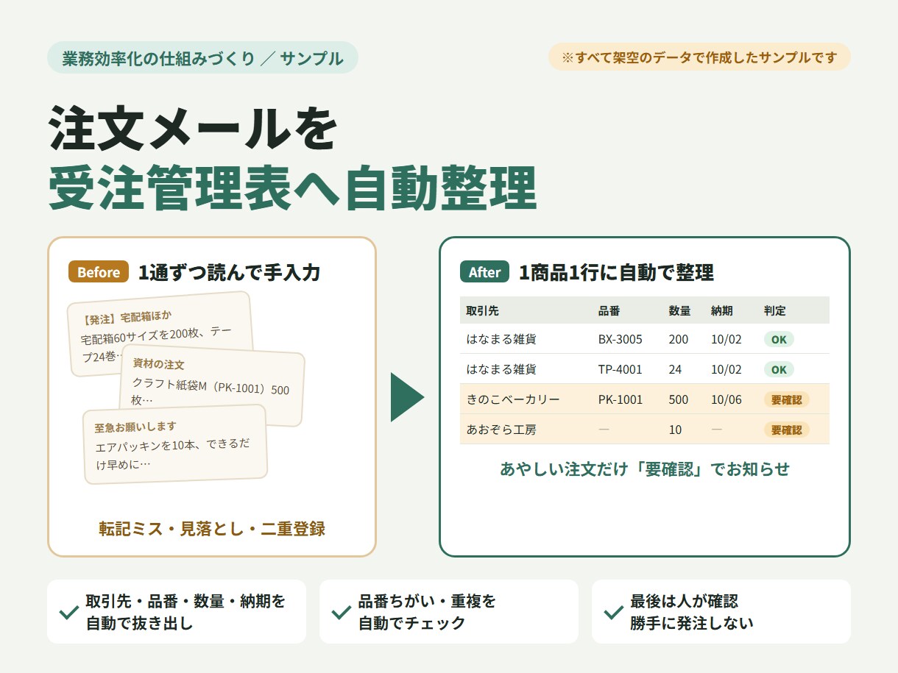Viewport: 898px width, 673px height.
Task: Click the 自動で抜き出し text
Action: click(x=140, y=623)
